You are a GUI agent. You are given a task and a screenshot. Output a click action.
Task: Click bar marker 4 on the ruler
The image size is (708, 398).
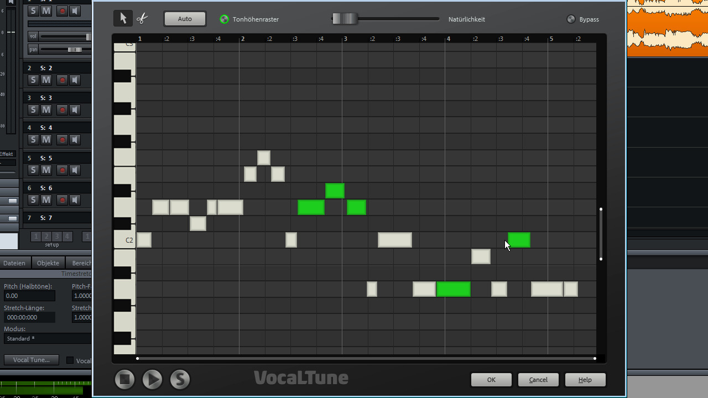448,39
